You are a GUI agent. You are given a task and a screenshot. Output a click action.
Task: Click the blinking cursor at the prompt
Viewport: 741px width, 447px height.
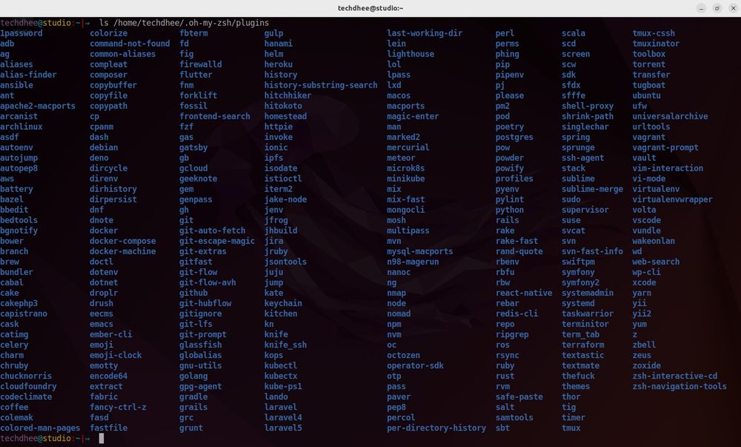(x=101, y=438)
